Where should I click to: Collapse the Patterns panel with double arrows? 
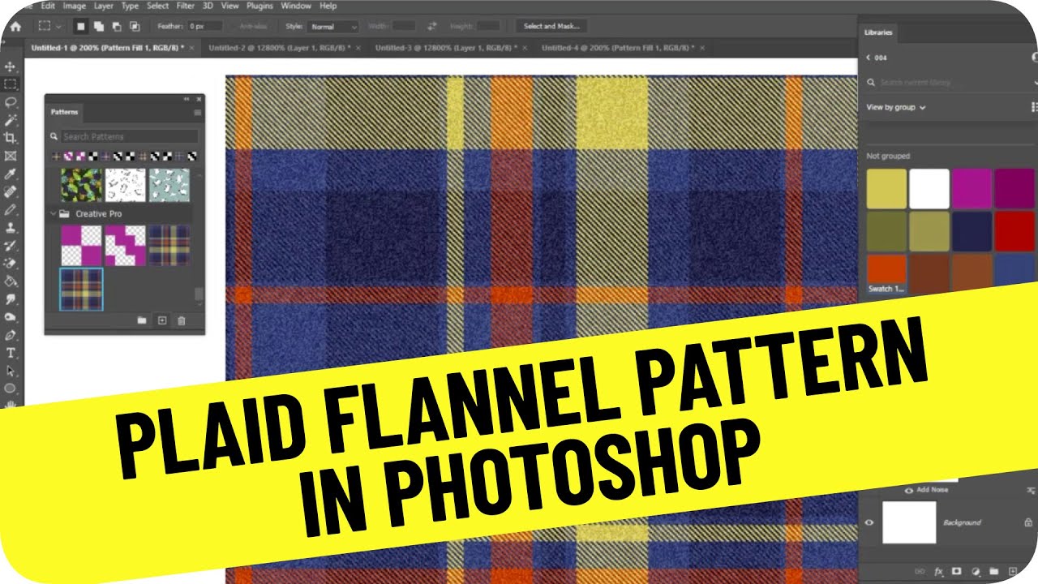[187, 99]
